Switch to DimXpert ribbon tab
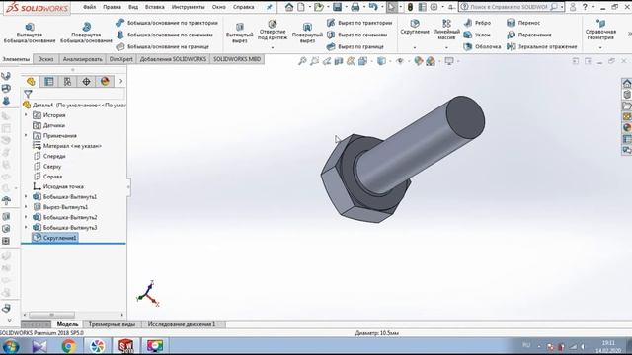The width and height of the screenshot is (632, 355). (x=120, y=59)
